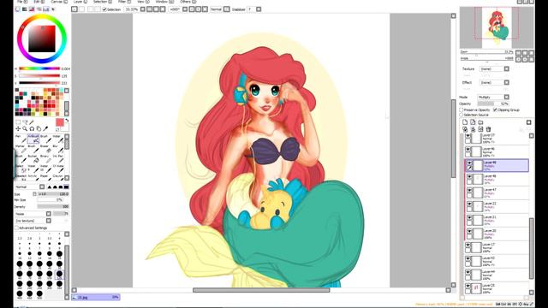
Task: Click the red foreground color swatch
Action: pos(60,122)
